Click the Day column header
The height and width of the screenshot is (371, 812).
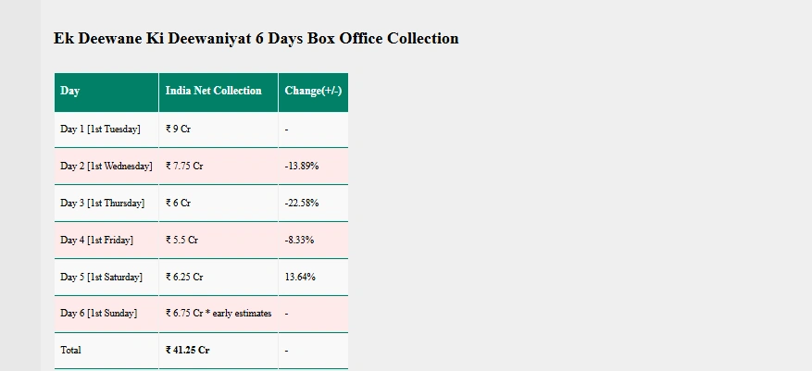click(x=70, y=92)
